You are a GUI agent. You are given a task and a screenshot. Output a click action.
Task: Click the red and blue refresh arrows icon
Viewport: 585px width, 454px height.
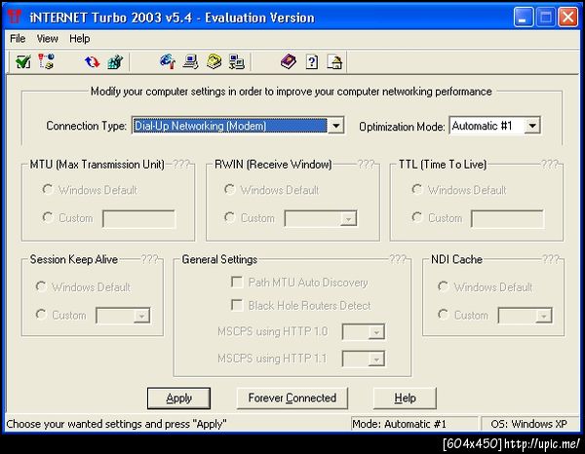coord(92,62)
